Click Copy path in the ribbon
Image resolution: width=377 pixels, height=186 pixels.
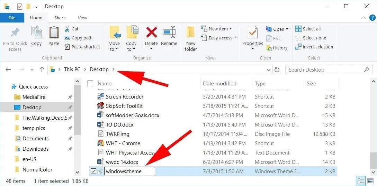78,38
